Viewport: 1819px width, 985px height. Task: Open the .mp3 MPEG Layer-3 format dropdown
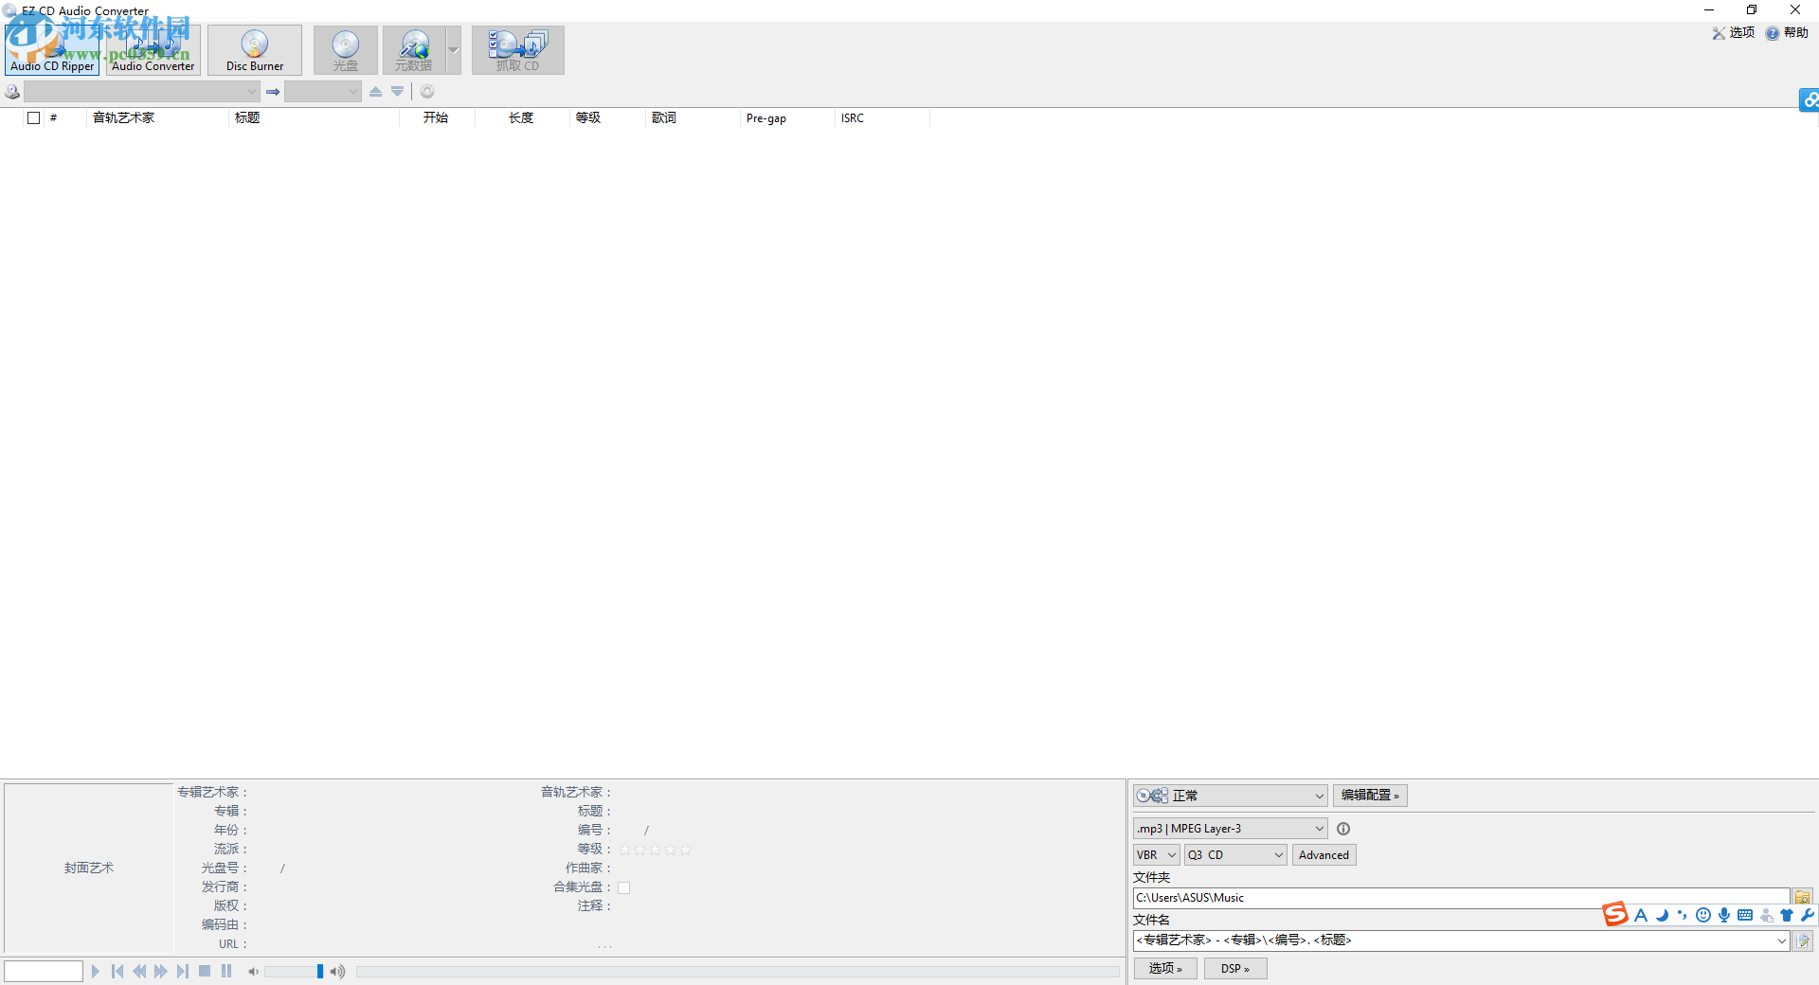point(1228,828)
